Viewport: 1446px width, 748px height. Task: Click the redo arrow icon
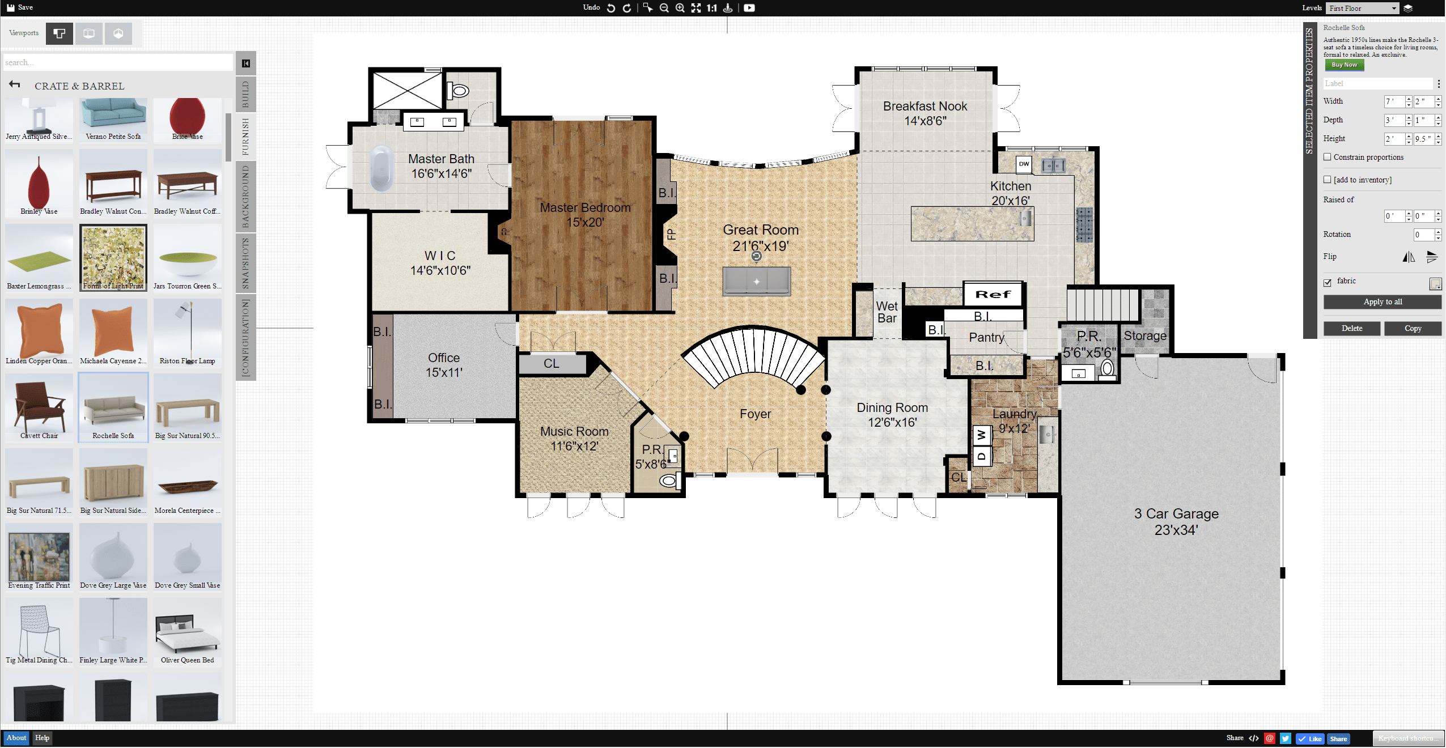626,8
